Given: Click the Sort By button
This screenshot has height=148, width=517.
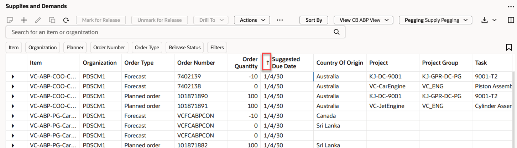Looking at the screenshot, I should 314,20.
